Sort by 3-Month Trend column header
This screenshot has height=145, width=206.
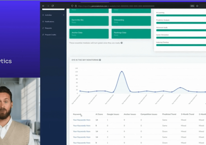click(187, 114)
